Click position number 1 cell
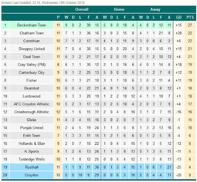The height and width of the screenshot is (182, 197). pyautogui.click(x=5, y=25)
